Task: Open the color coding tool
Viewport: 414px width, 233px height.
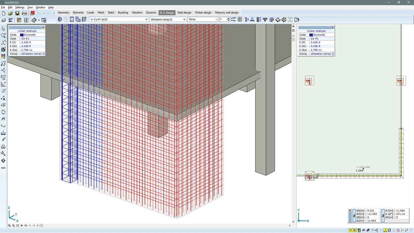Action: coord(4,56)
